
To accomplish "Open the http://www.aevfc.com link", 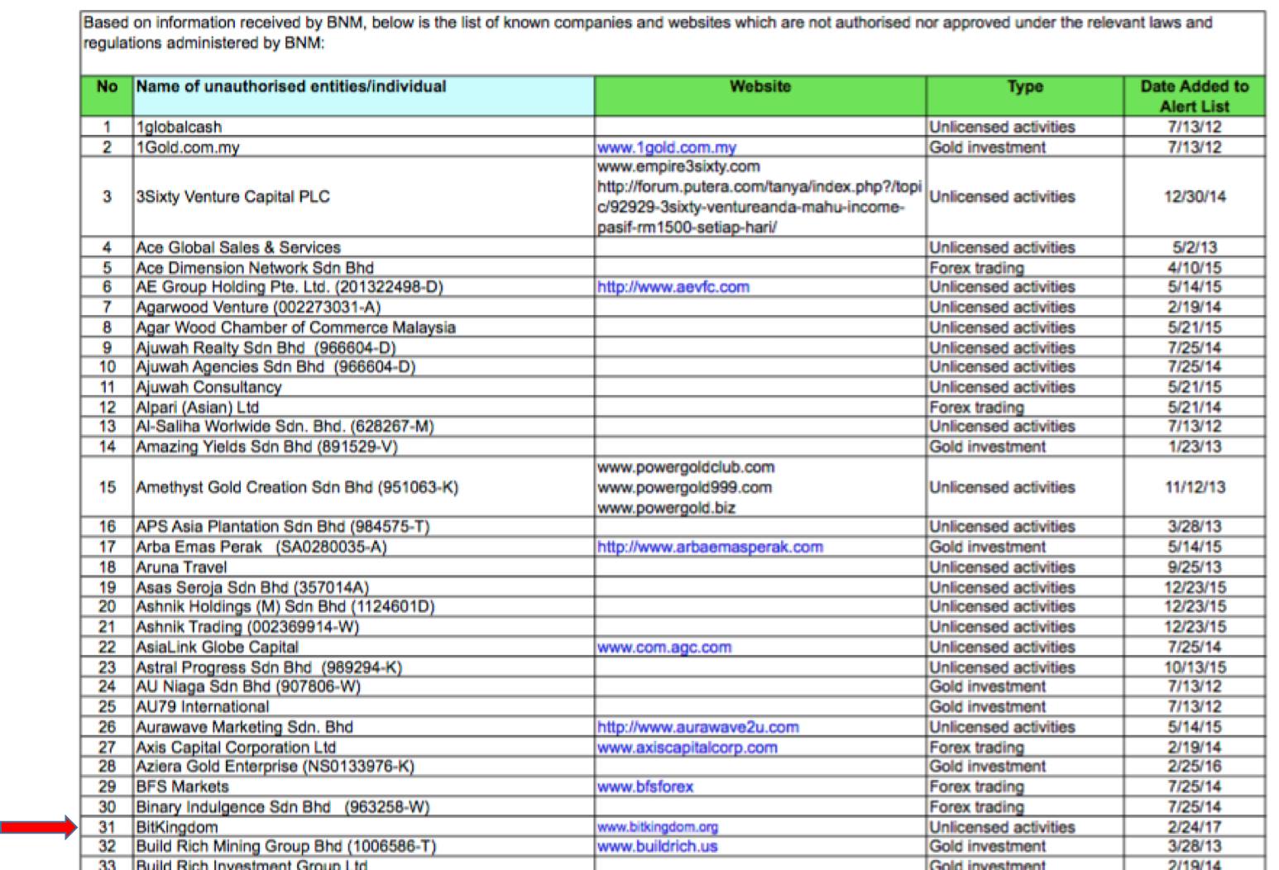I will [673, 287].
